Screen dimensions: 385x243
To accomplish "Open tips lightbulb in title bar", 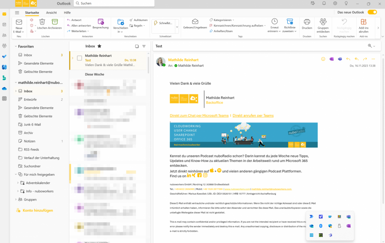I will [x=346, y=3].
